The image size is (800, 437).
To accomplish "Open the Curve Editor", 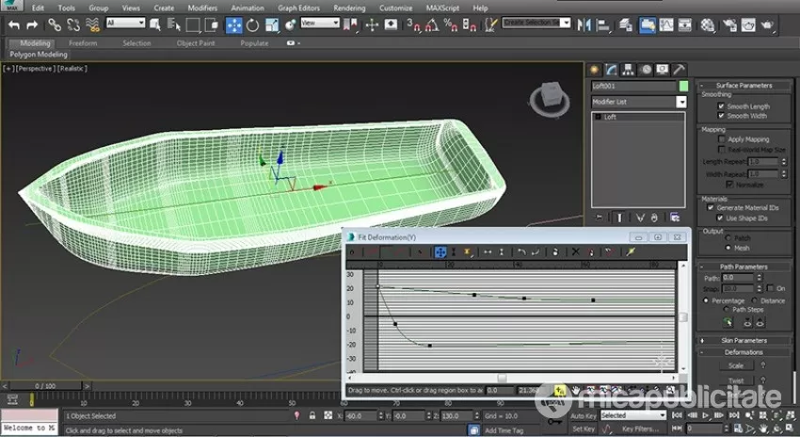I will 666,24.
